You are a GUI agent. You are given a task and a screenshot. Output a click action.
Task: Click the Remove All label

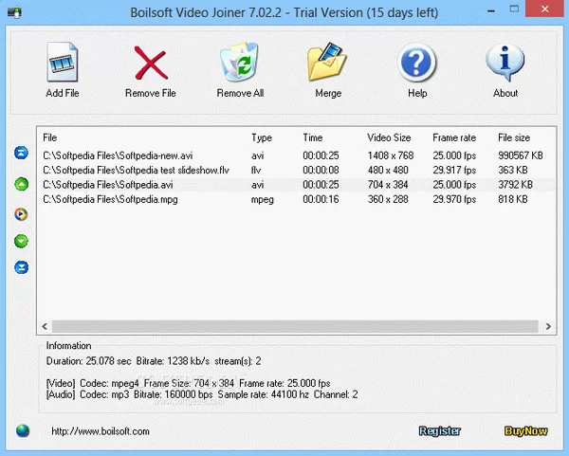[240, 93]
